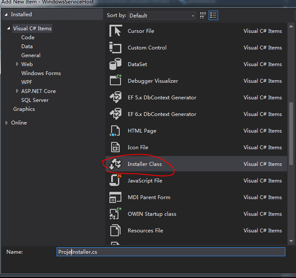Screen dimensions: 296x278
Task: Click the Custom Control template icon
Action: pos(115,47)
